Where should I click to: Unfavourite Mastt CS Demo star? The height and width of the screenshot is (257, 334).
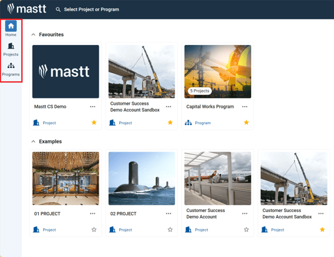94,122
